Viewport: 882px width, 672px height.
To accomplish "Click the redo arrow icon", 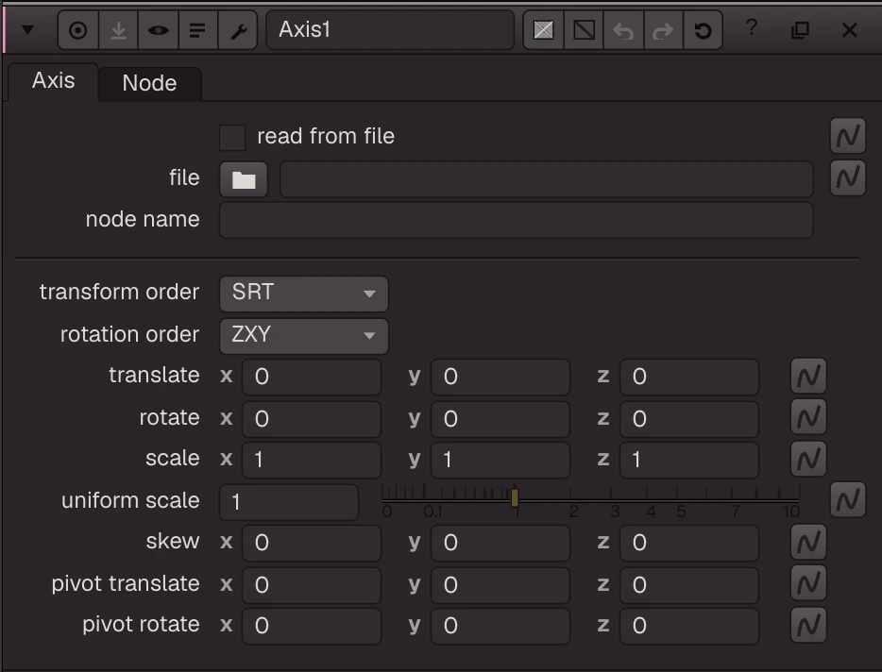I will [x=663, y=30].
